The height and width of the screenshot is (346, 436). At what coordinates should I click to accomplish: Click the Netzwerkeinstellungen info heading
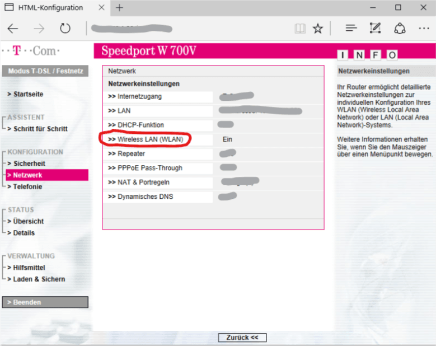374,71
